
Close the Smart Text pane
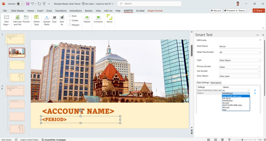[x=263, y=35]
